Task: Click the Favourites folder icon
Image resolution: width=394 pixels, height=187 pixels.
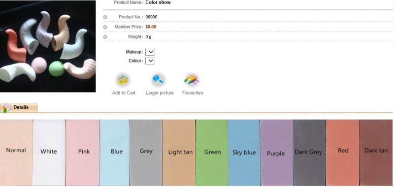Action: click(x=192, y=80)
